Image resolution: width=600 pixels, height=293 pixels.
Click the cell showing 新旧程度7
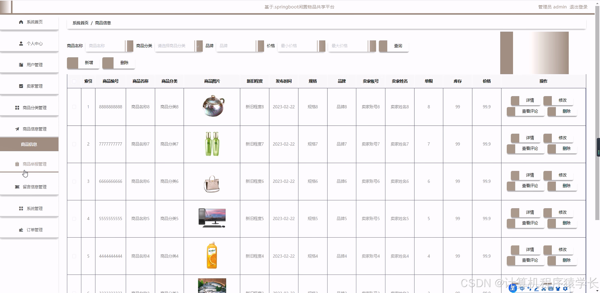click(255, 144)
